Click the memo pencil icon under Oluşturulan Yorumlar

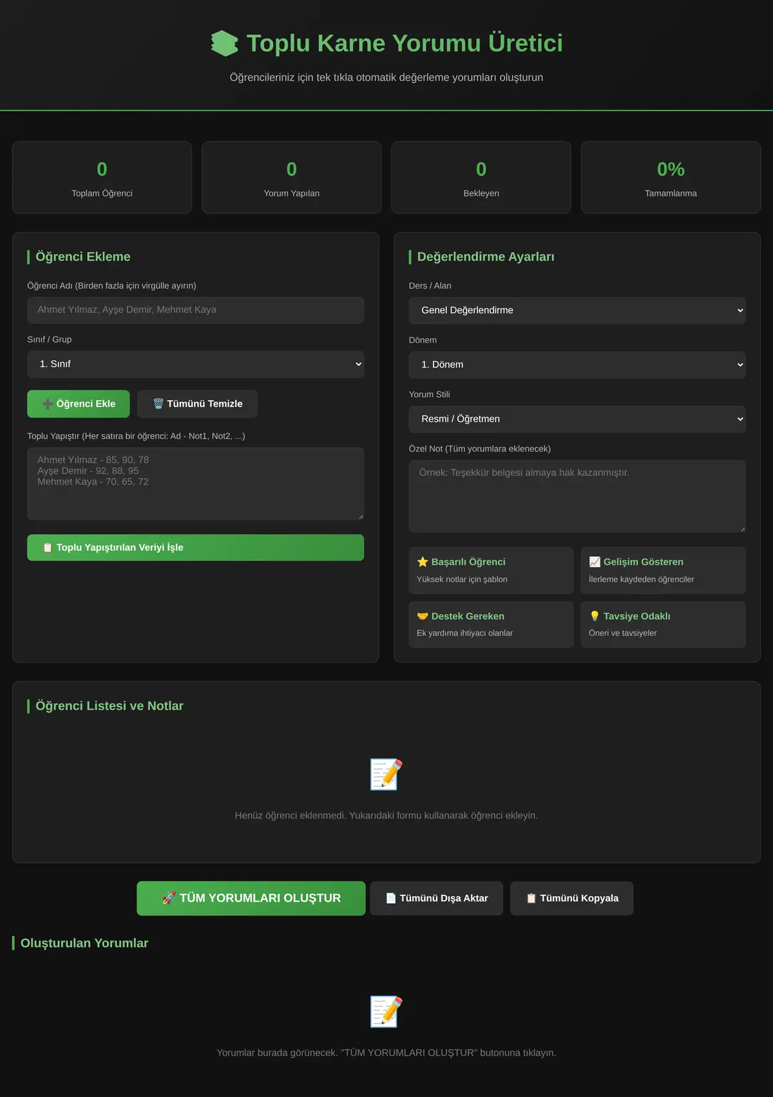click(386, 1011)
